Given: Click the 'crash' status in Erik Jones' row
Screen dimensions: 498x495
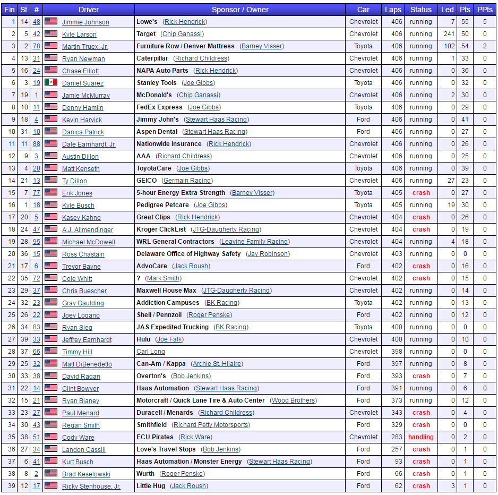Looking at the screenshot, I should 421,193.
